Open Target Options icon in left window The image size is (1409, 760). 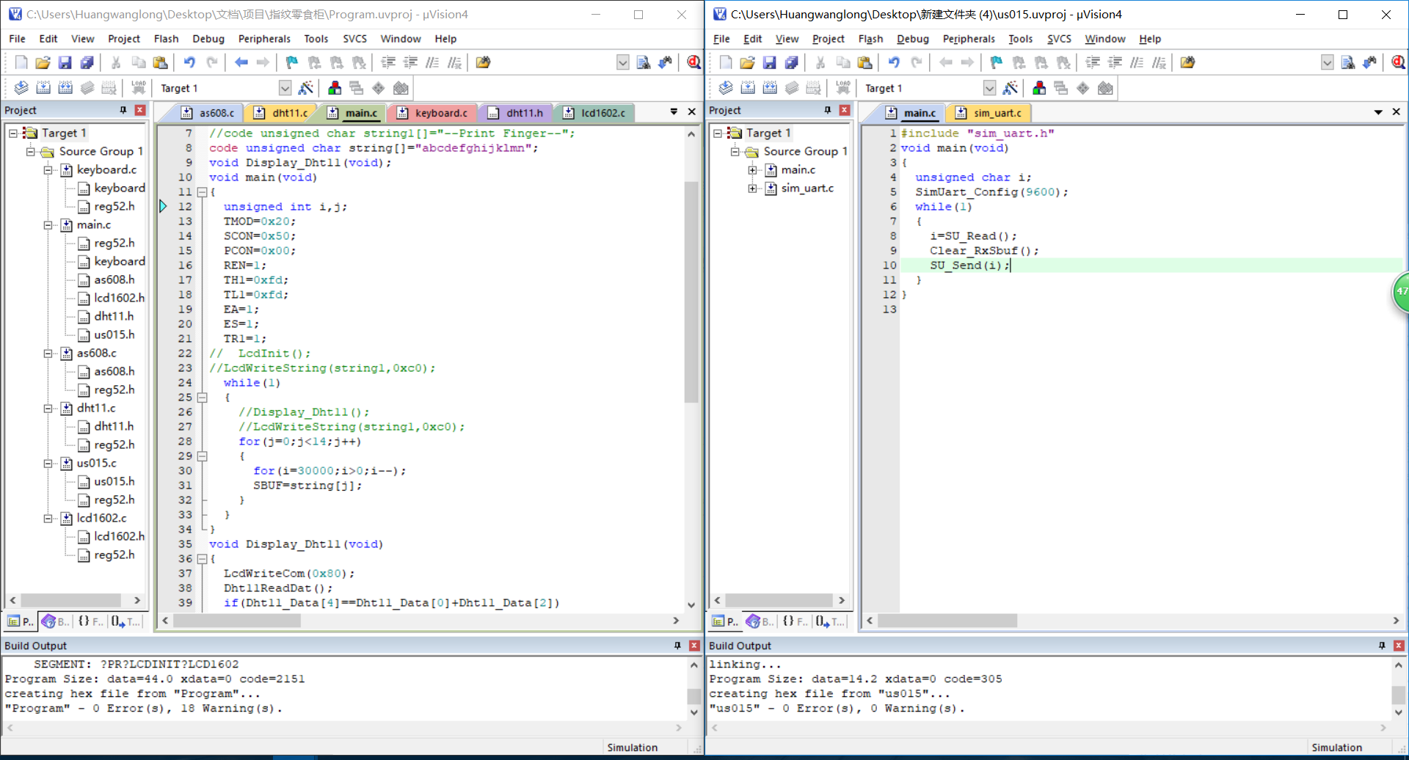[x=306, y=88]
